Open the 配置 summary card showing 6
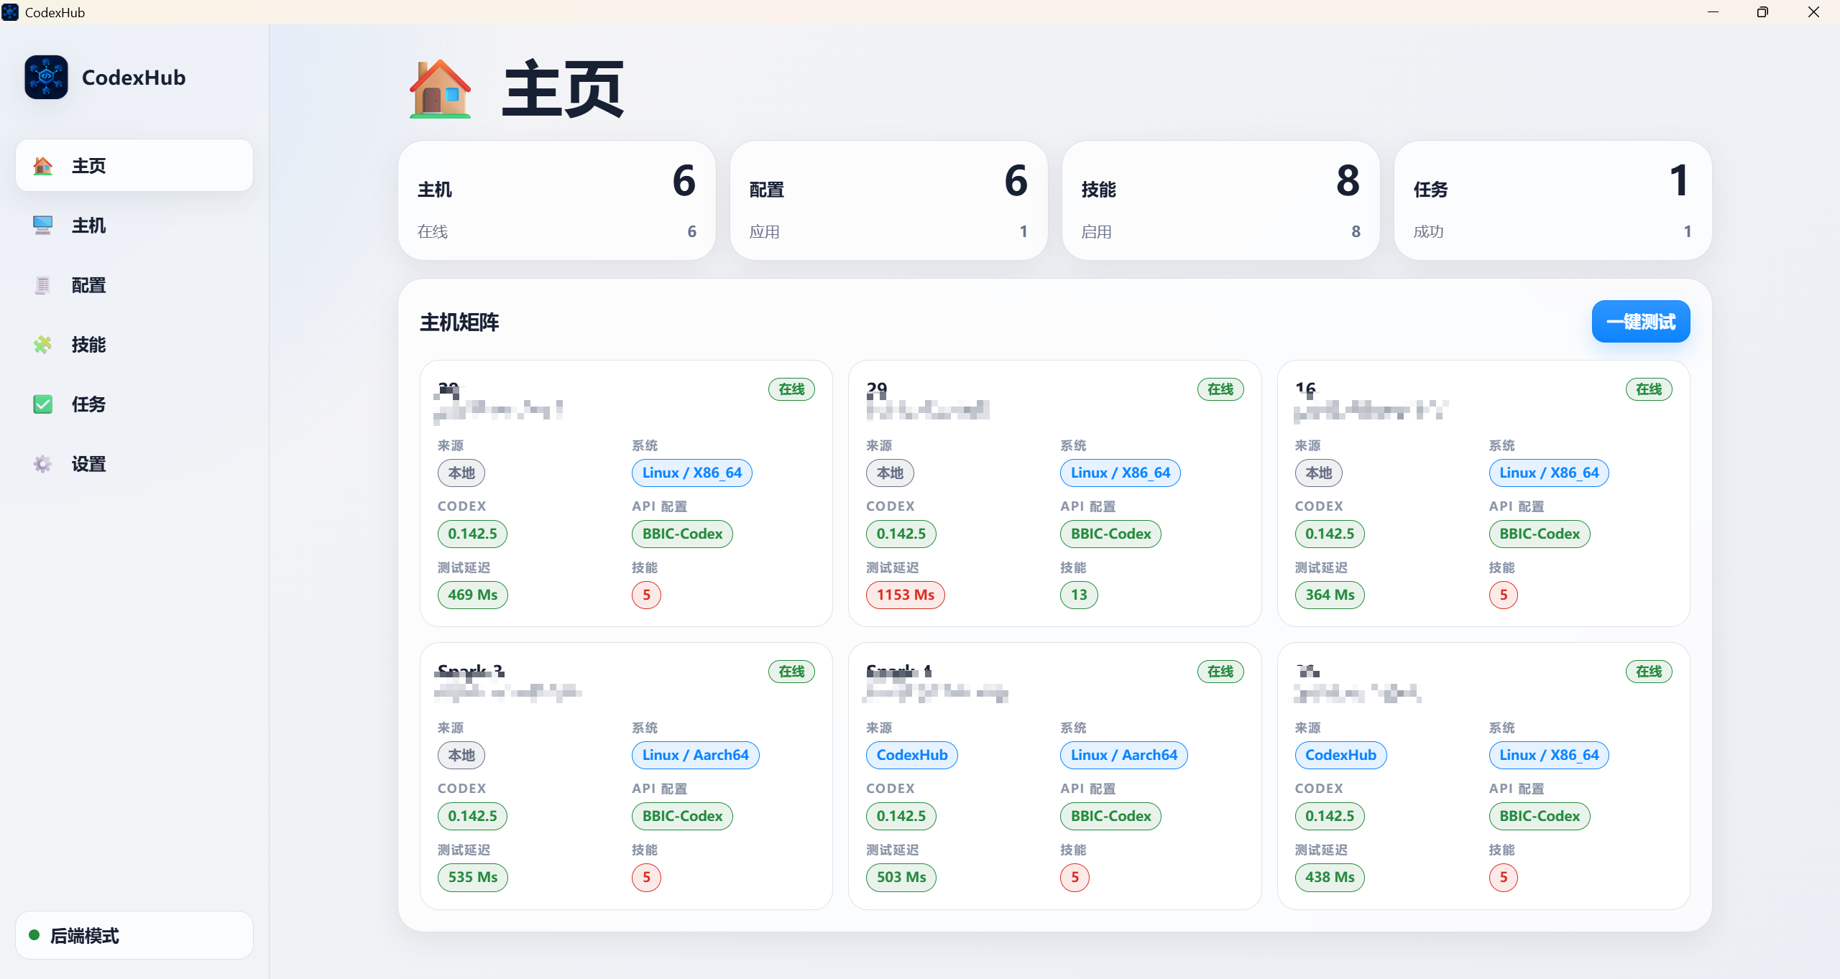The image size is (1840, 979). click(889, 200)
